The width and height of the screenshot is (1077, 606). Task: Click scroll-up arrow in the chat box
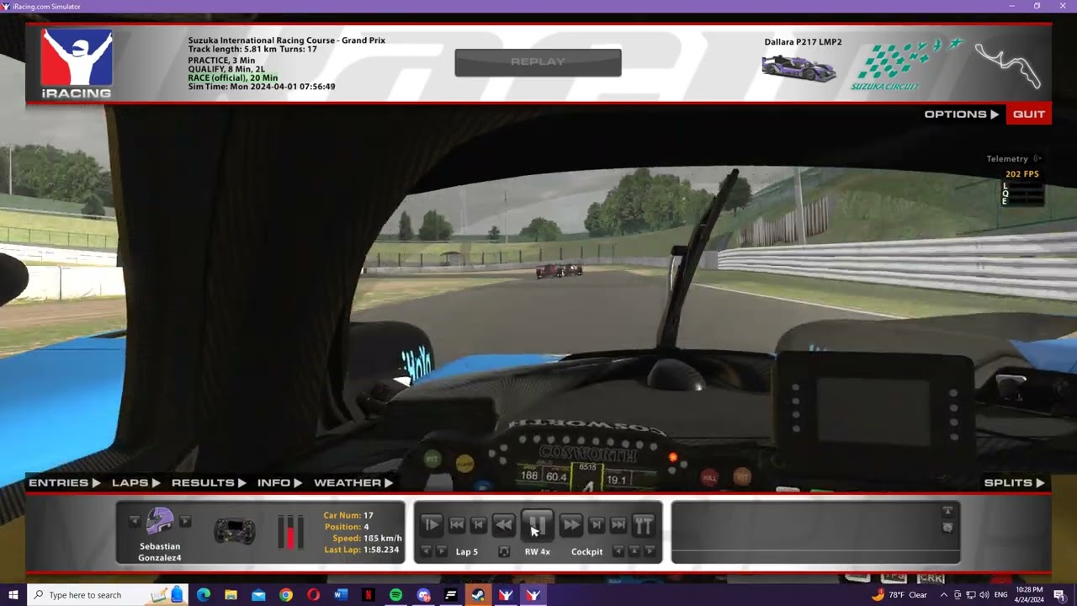coord(947,511)
